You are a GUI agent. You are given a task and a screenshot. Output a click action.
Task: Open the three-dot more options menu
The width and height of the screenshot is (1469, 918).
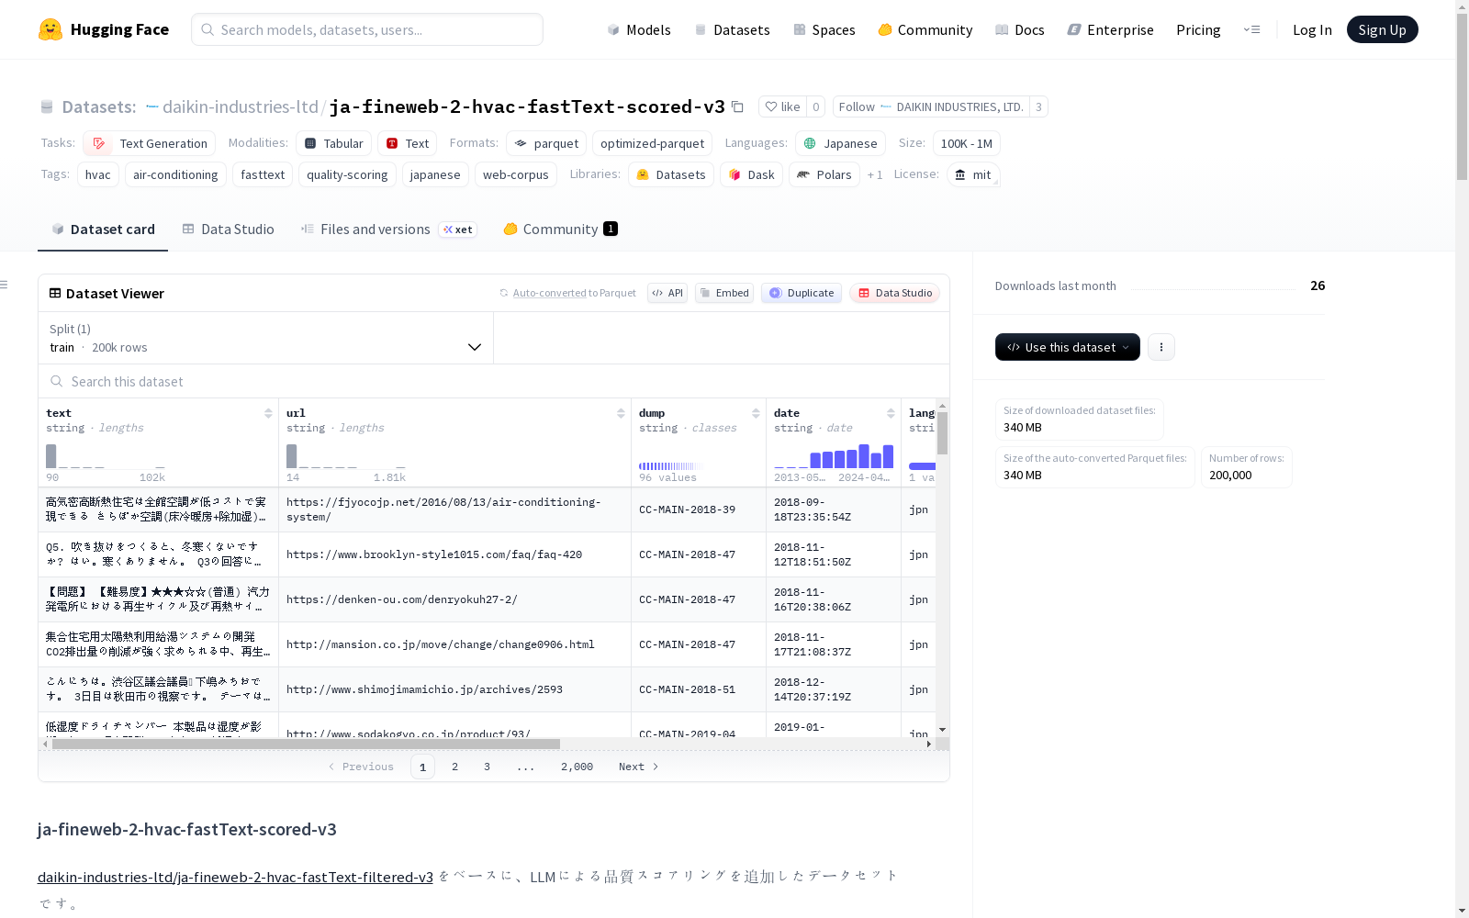pos(1161,347)
